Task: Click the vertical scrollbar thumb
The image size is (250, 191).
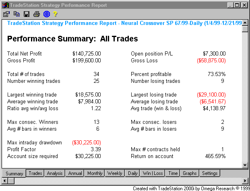Action: pyautogui.click(x=245, y=29)
